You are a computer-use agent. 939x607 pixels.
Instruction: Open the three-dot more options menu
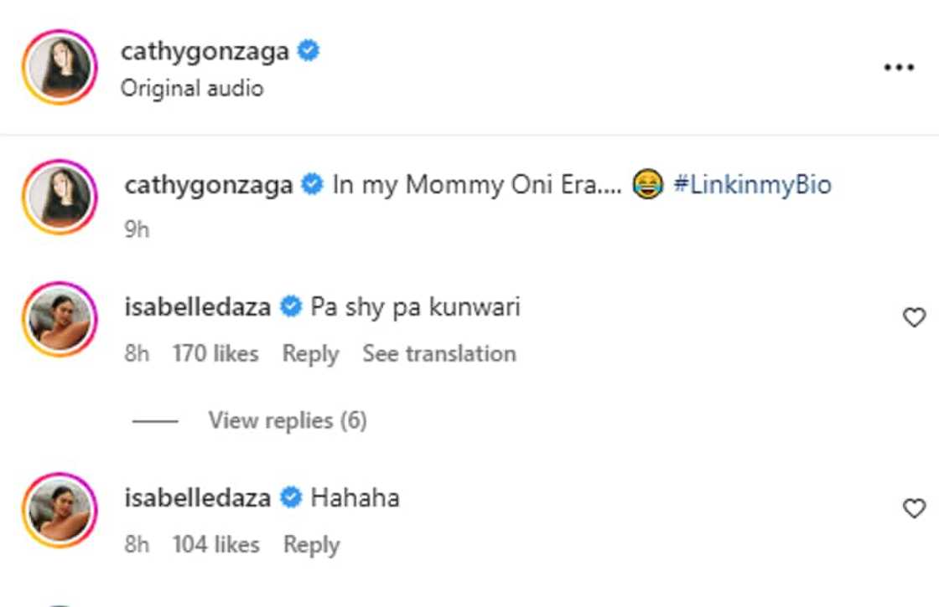click(899, 68)
